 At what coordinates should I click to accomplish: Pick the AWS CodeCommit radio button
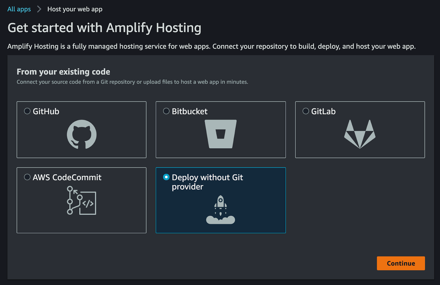(27, 177)
